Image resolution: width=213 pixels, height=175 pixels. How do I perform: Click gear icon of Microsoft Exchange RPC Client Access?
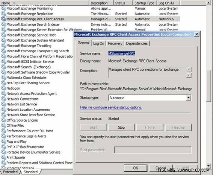[3, 19]
